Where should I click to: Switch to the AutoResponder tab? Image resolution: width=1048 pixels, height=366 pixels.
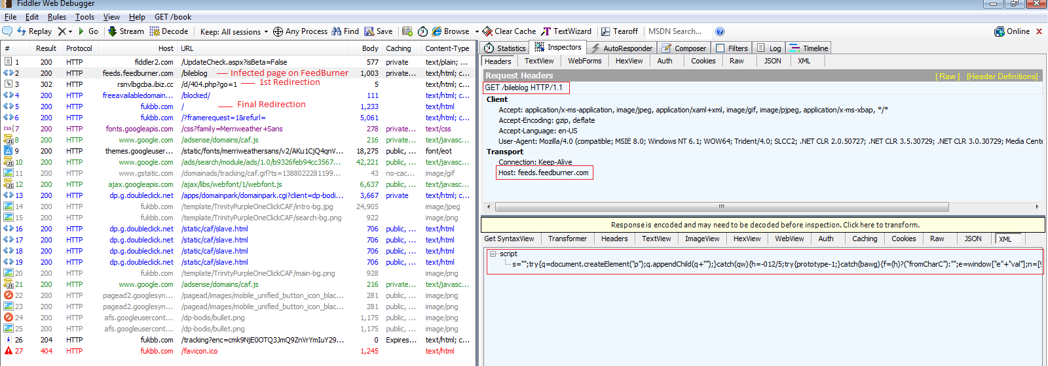coord(622,48)
